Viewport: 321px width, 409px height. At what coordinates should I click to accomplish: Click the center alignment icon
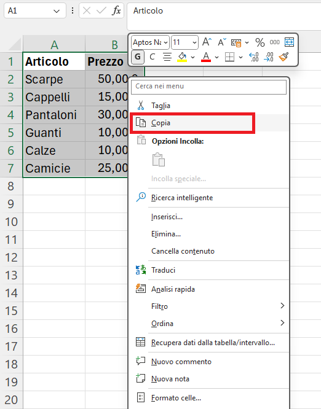[167, 56]
